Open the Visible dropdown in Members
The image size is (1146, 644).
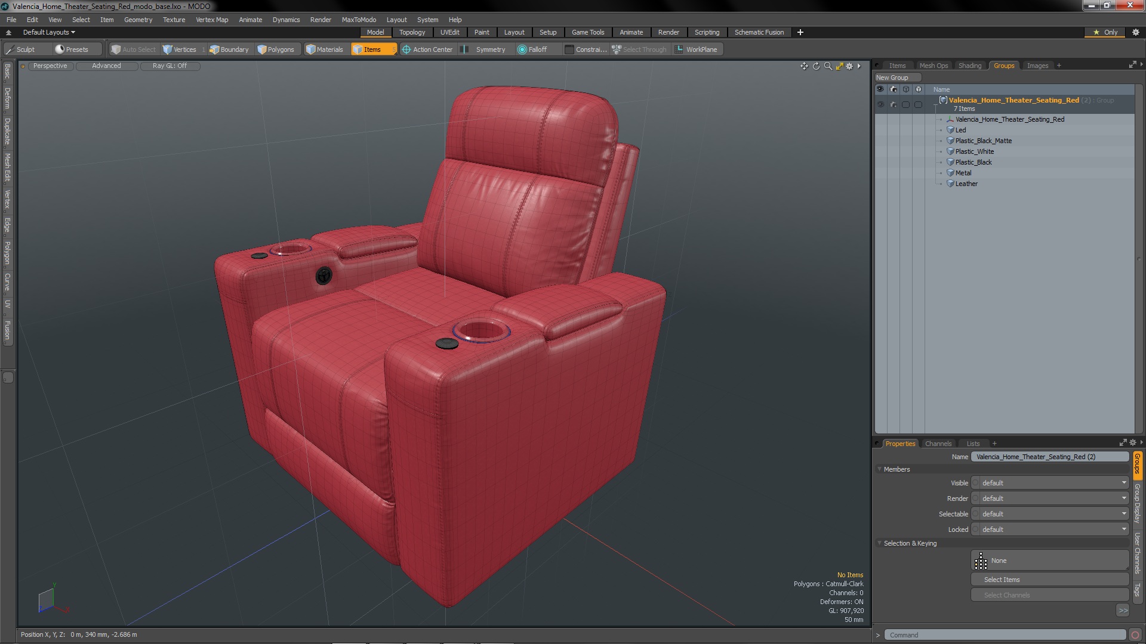point(1050,483)
